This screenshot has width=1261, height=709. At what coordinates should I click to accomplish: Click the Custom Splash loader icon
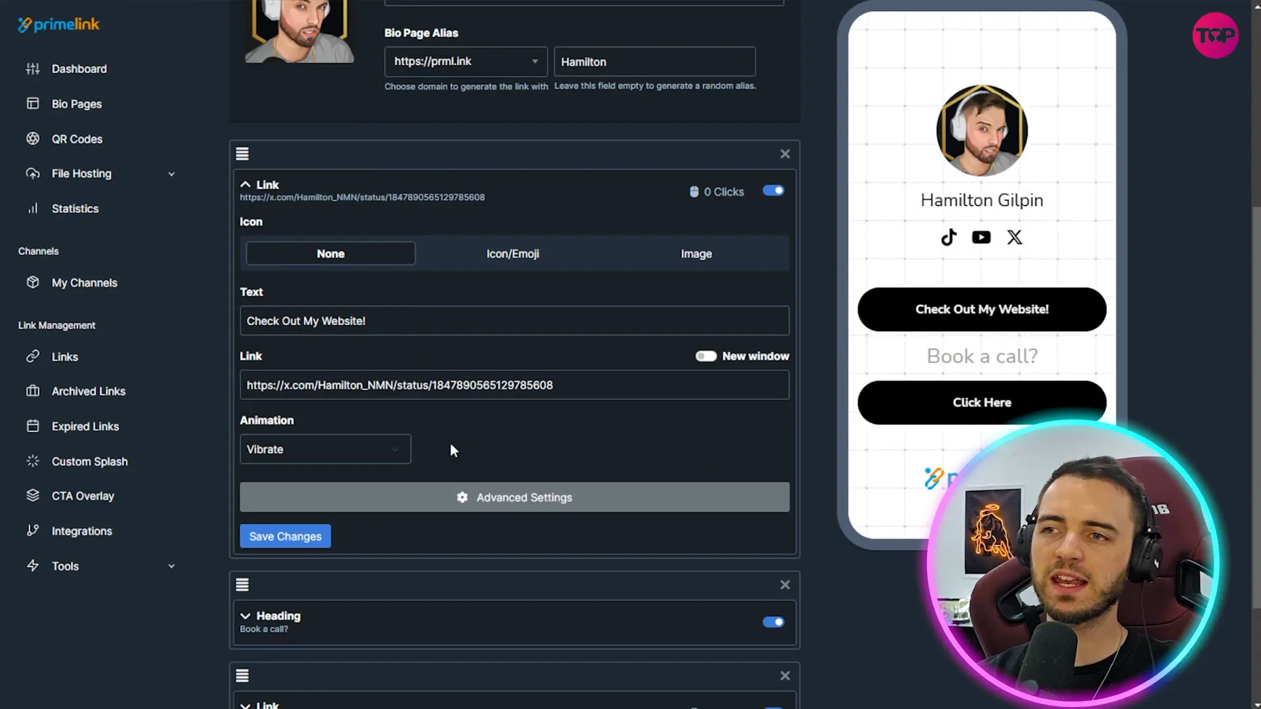click(x=33, y=461)
